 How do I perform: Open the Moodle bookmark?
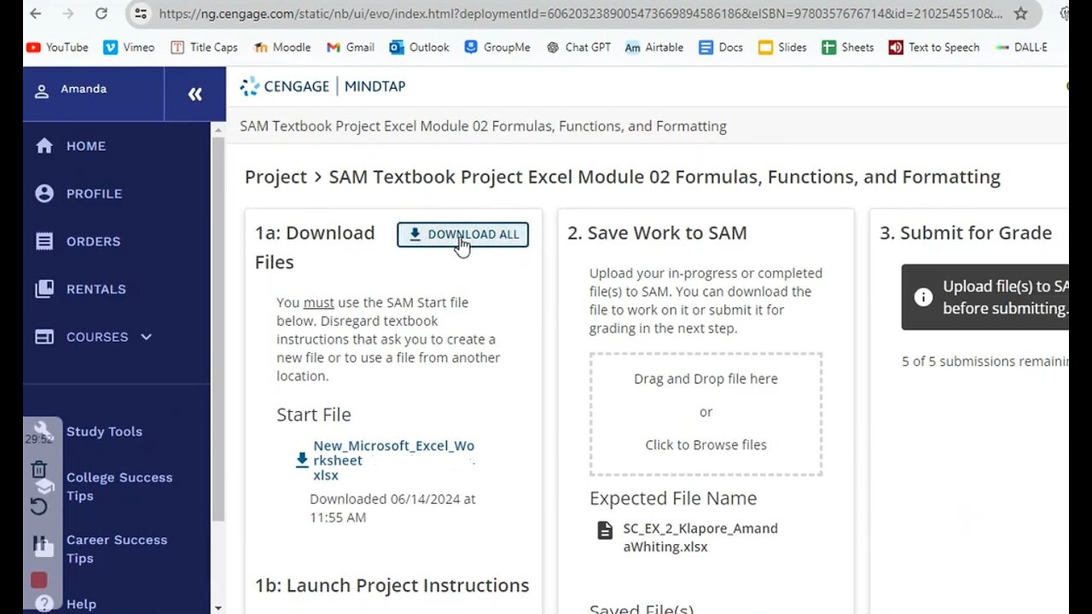[x=282, y=47]
